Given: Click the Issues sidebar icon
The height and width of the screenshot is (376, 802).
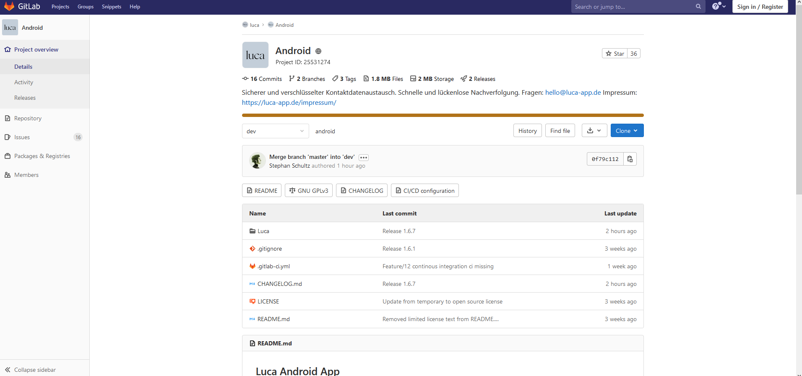Looking at the screenshot, I should tap(8, 137).
